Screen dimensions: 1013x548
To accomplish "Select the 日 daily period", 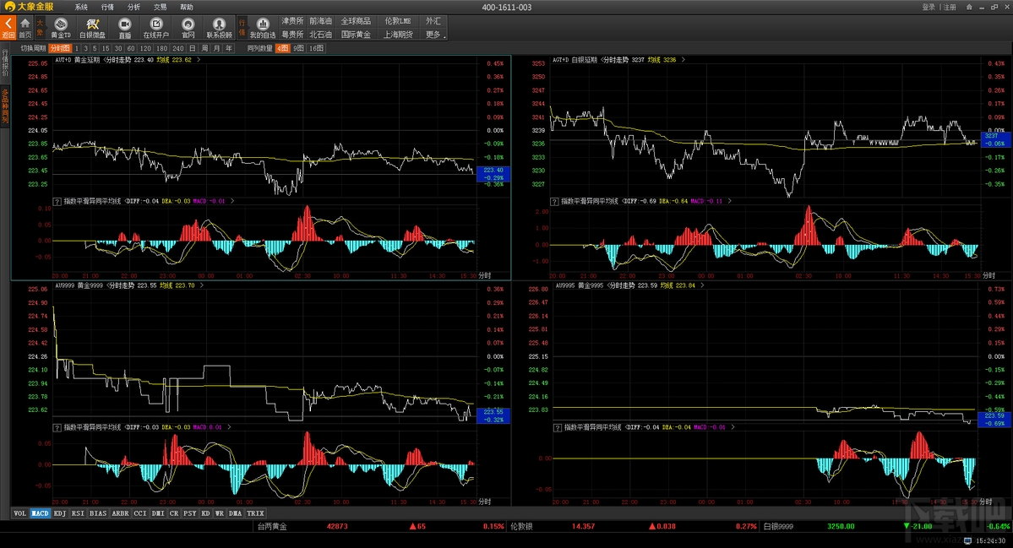I will pyautogui.click(x=192, y=48).
